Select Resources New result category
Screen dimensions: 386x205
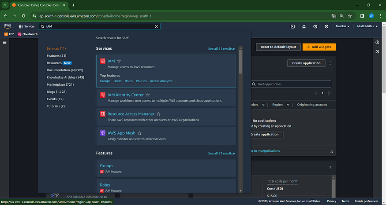pos(59,63)
